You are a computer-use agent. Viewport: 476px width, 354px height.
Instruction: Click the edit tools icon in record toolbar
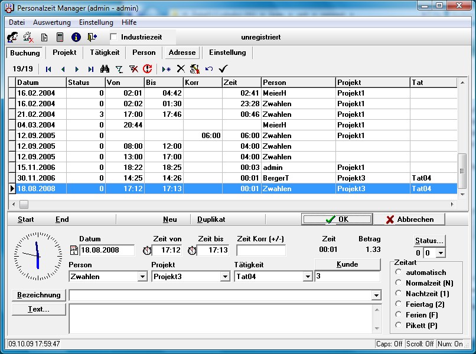coord(194,69)
